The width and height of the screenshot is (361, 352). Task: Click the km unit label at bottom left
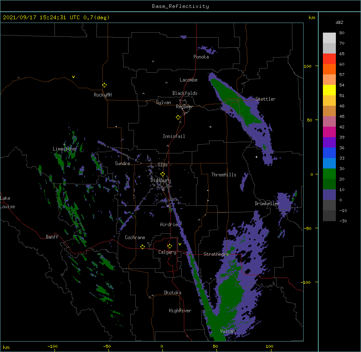pos(6,347)
